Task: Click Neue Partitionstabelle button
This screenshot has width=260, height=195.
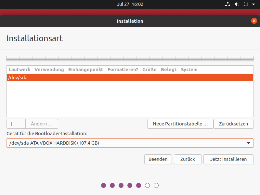Action: (180, 124)
